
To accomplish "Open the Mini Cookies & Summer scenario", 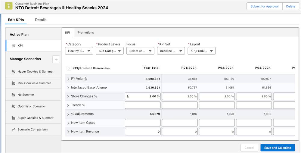I will coord(33,83).
